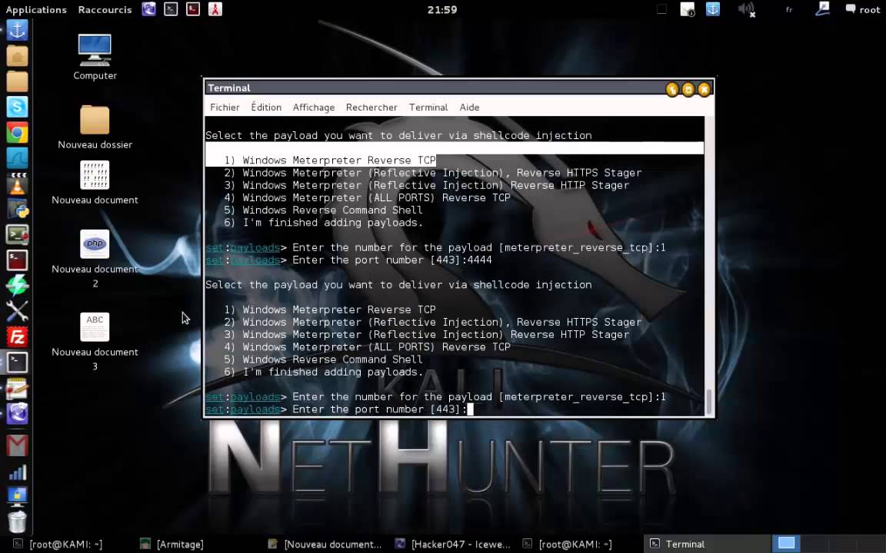Viewport: 886px width, 553px height.
Task: Open the Terminal menu in menubar
Action: click(x=428, y=108)
